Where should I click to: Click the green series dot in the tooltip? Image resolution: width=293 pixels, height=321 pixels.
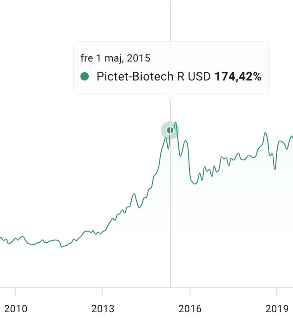[x=85, y=77]
